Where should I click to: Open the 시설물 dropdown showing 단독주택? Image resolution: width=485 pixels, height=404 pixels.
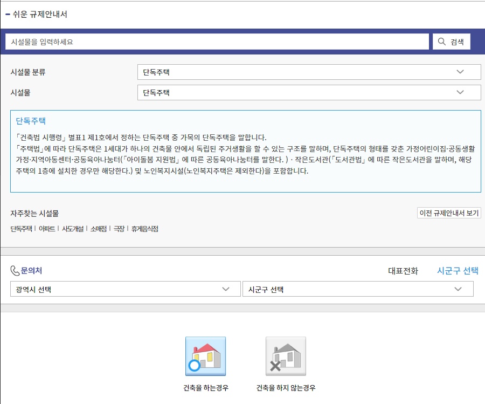pyautogui.click(x=309, y=92)
